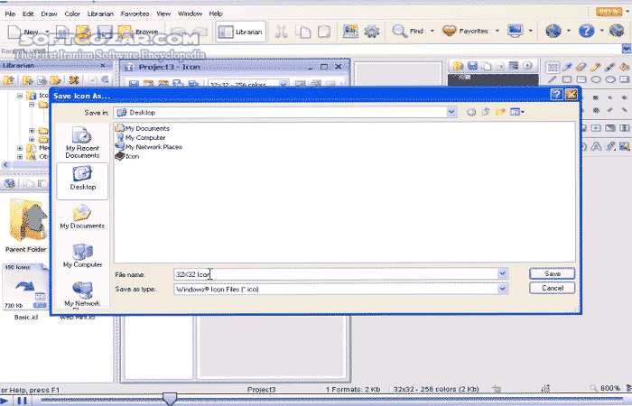
Task: Expand the File name dropdown arrow
Action: 502,273
